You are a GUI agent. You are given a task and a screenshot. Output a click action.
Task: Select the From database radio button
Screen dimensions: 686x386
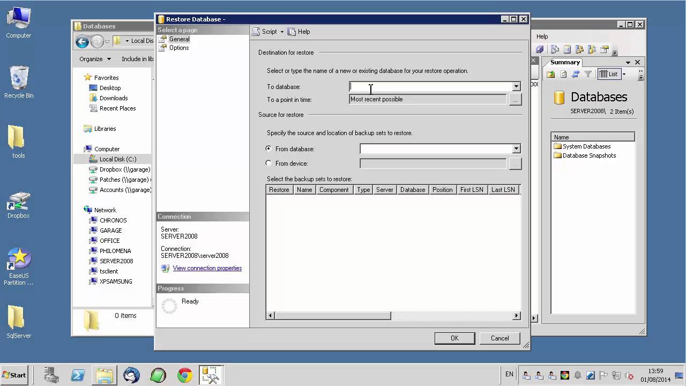point(269,149)
